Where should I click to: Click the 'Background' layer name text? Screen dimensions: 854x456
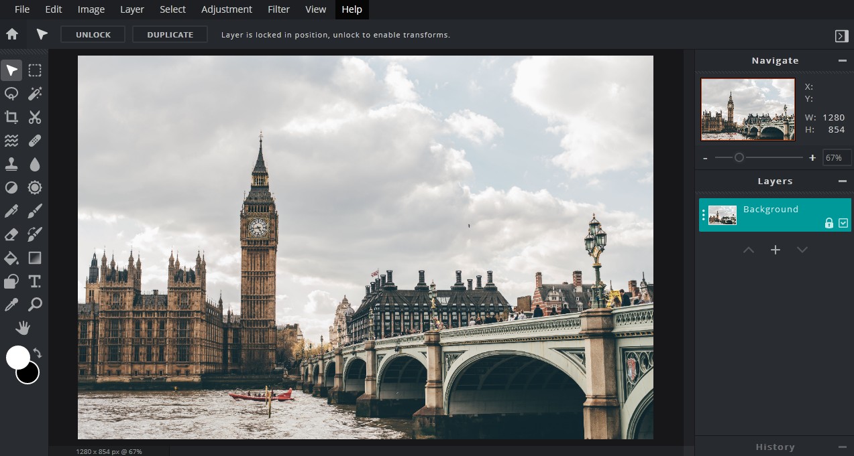pyautogui.click(x=771, y=209)
